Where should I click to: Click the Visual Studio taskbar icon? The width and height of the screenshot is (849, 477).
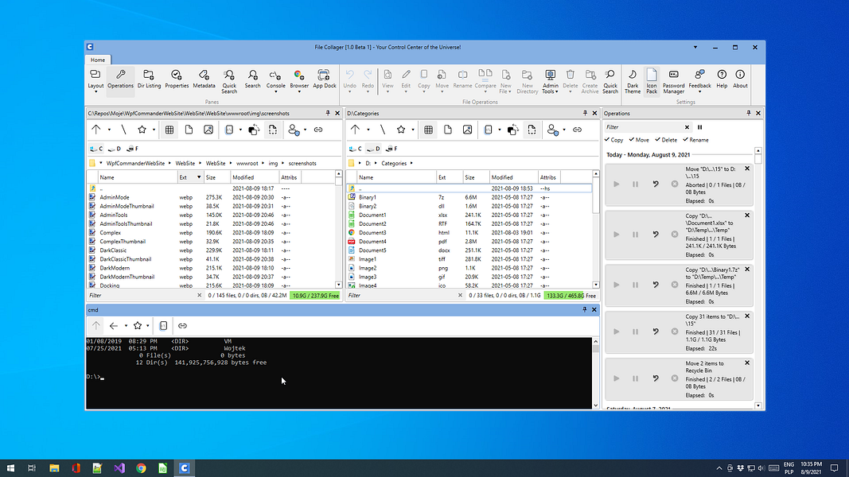(x=119, y=468)
